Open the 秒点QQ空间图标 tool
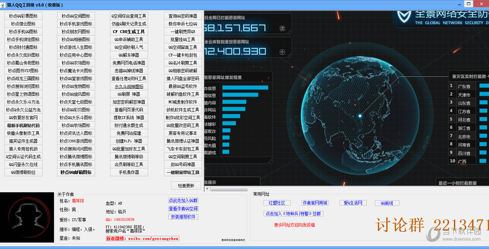 point(76,16)
